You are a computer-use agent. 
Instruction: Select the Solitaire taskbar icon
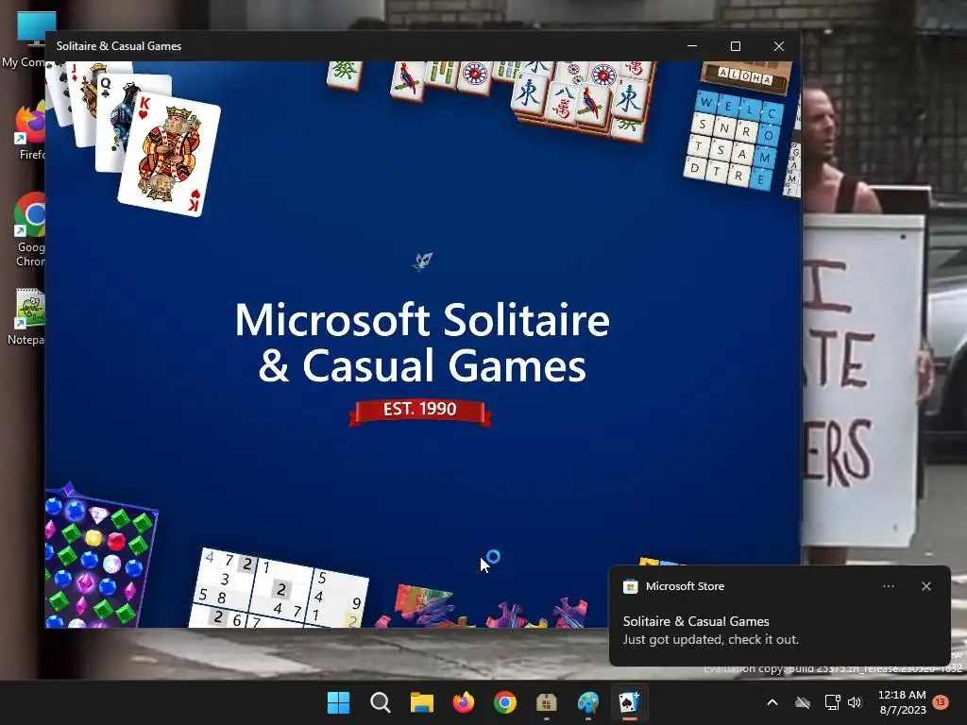tap(630, 702)
